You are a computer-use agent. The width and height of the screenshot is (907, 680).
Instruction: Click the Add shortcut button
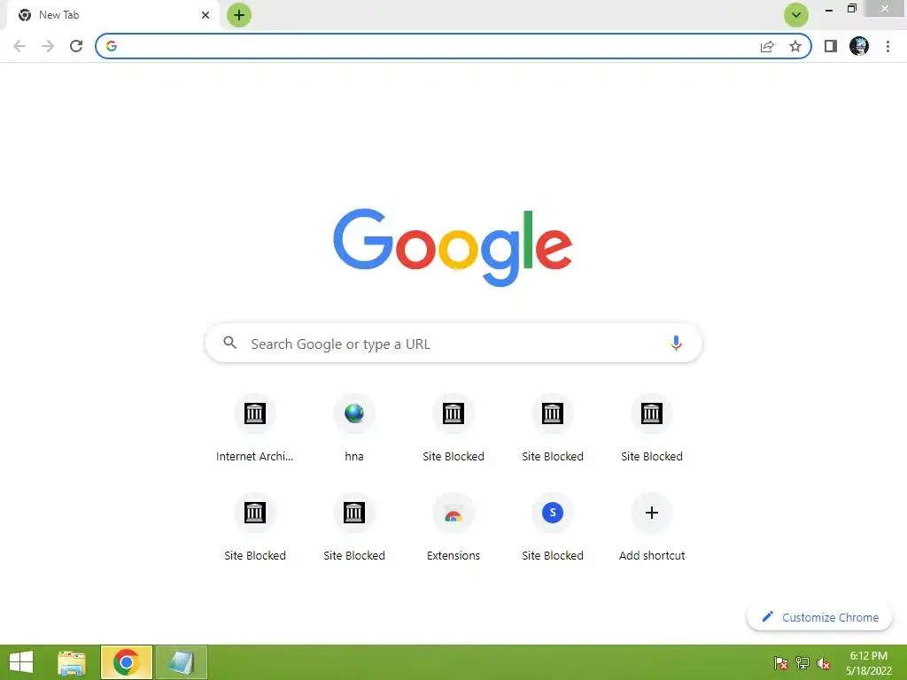(652, 528)
